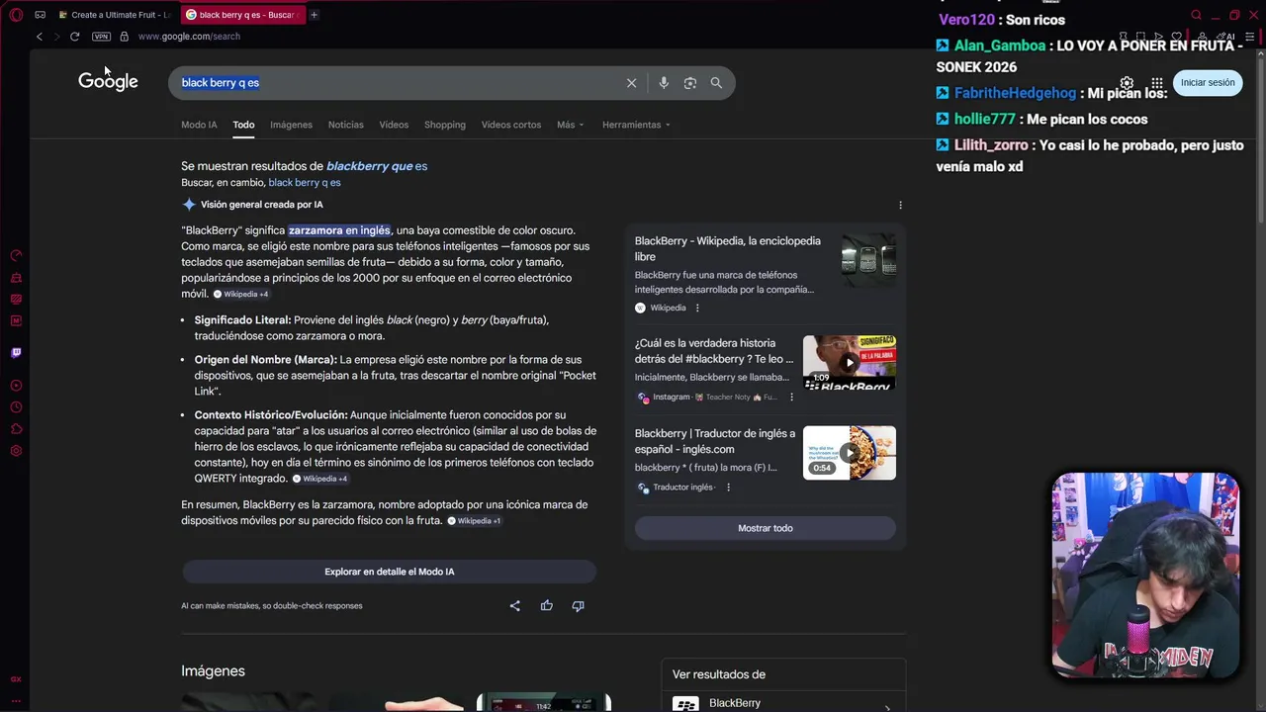Open GX Control speedometer in sidebar
1266x712 pixels.
tap(16, 256)
